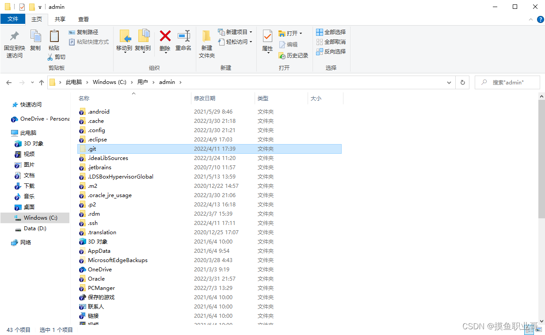The height and width of the screenshot is (335, 545).
Task: Select the .android folder
Action: click(x=98, y=112)
